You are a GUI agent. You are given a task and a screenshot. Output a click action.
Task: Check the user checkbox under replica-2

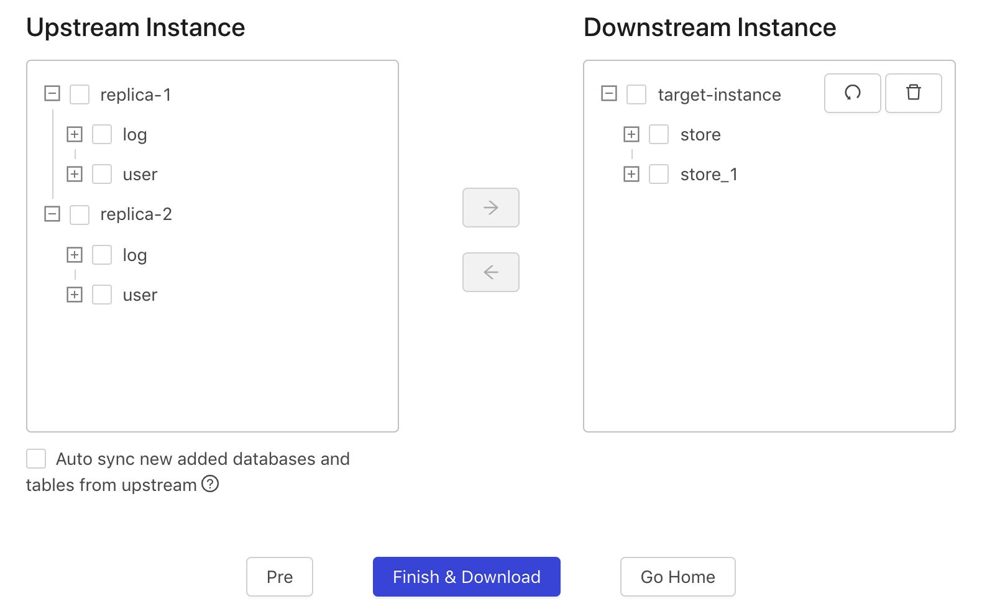(x=102, y=295)
